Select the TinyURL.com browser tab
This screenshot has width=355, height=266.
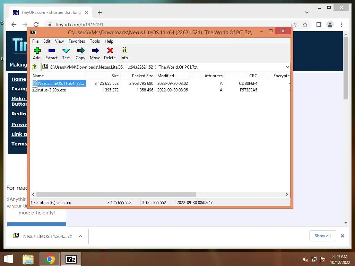[51, 12]
